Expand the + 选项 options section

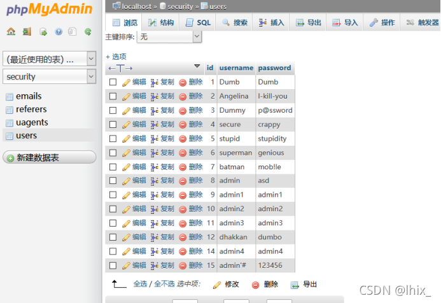[116, 57]
